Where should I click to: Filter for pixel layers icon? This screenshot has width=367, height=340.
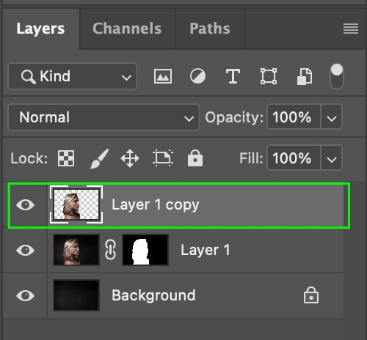coord(163,76)
